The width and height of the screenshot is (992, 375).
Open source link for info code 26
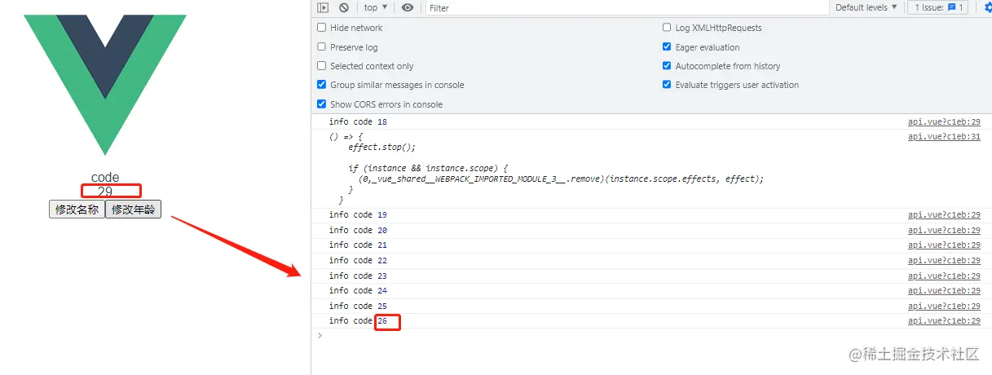coord(944,322)
